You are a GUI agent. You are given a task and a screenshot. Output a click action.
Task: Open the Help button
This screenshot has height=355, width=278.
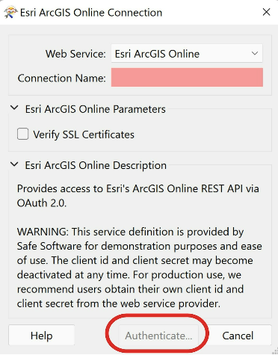(42, 335)
